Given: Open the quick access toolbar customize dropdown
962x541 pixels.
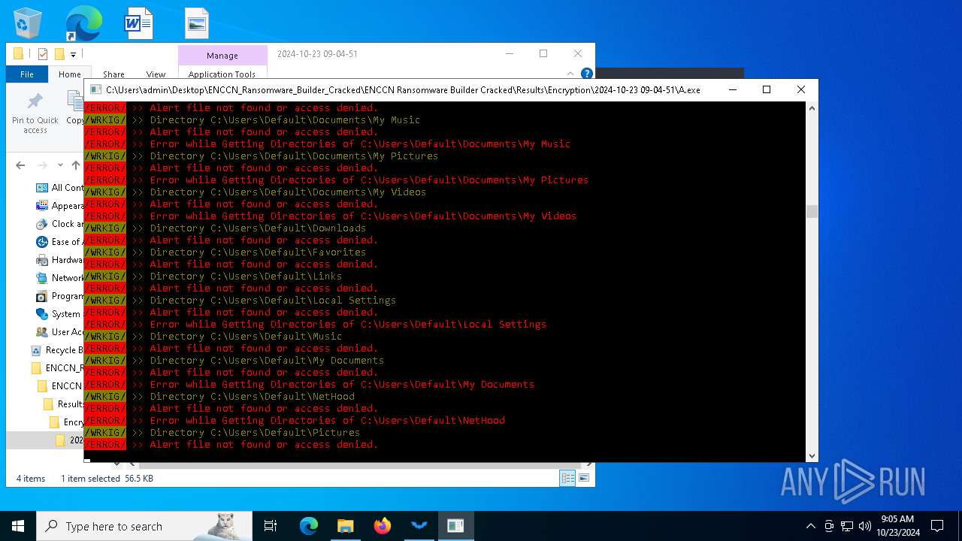Looking at the screenshot, I should point(73,54).
